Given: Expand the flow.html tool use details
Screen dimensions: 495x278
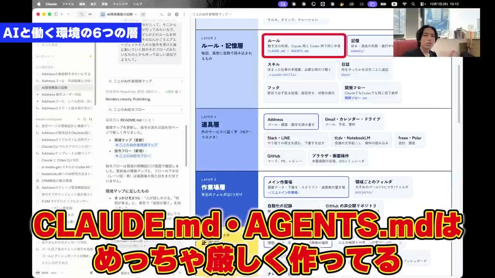Looking at the screenshot, I should tap(143, 92).
